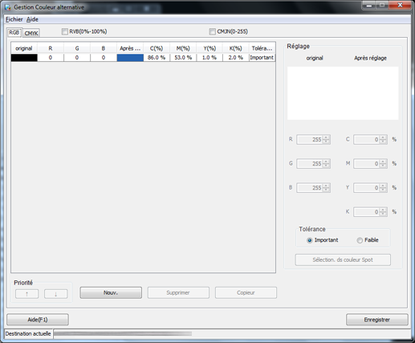
Task: Select the 86.0 % cyan cell
Action: 157,58
